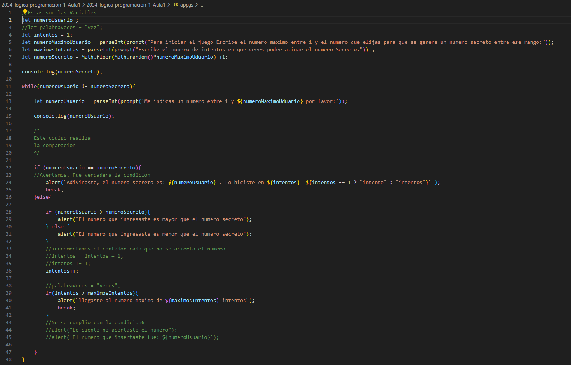This screenshot has height=365, width=571.
Task: Click the 'break;' statement on line 25
Action: click(x=54, y=189)
